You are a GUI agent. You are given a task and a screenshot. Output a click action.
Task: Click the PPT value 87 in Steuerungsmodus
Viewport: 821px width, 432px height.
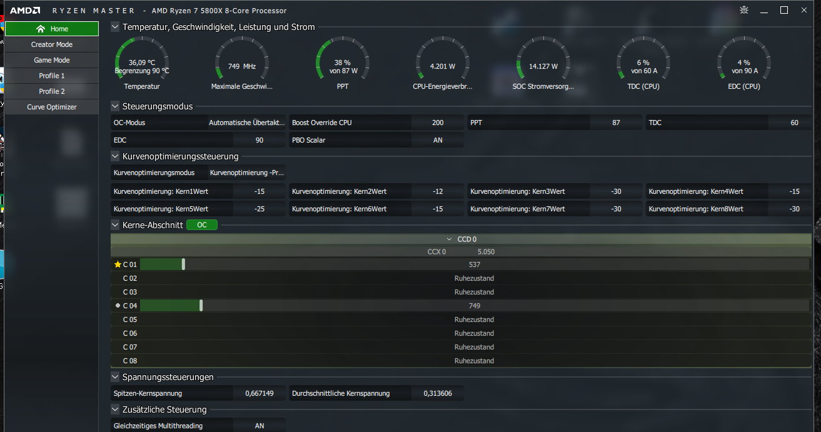[616, 123]
